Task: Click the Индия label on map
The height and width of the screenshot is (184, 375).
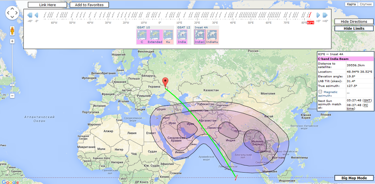Action: (x=231, y=140)
